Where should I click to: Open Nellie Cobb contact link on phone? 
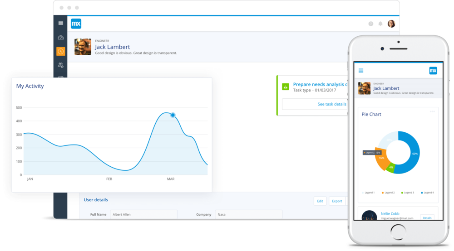click(x=390, y=214)
